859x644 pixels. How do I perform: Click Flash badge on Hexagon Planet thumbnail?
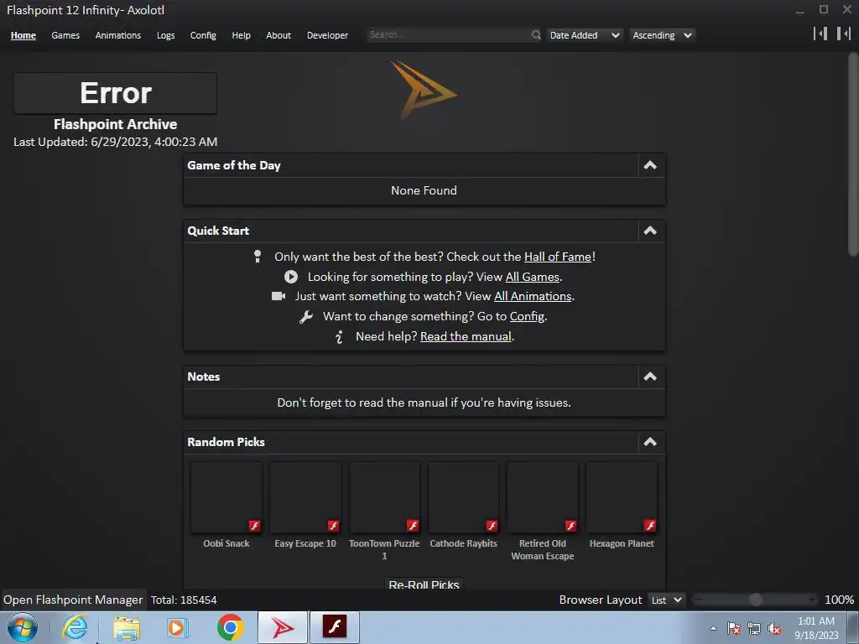(x=650, y=526)
